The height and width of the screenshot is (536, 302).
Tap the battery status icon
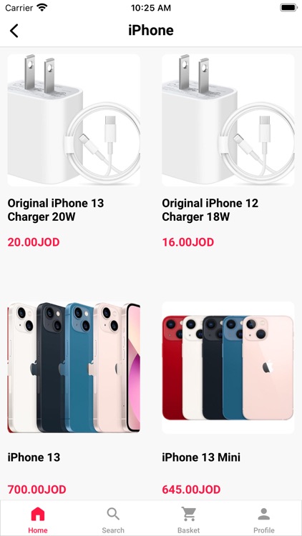click(x=288, y=8)
